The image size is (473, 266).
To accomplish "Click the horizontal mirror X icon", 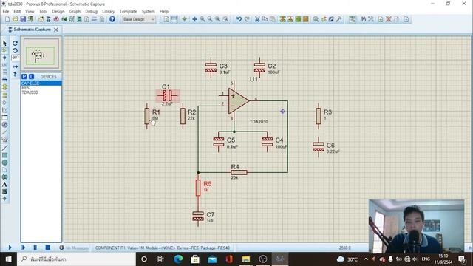I will [15, 66].
